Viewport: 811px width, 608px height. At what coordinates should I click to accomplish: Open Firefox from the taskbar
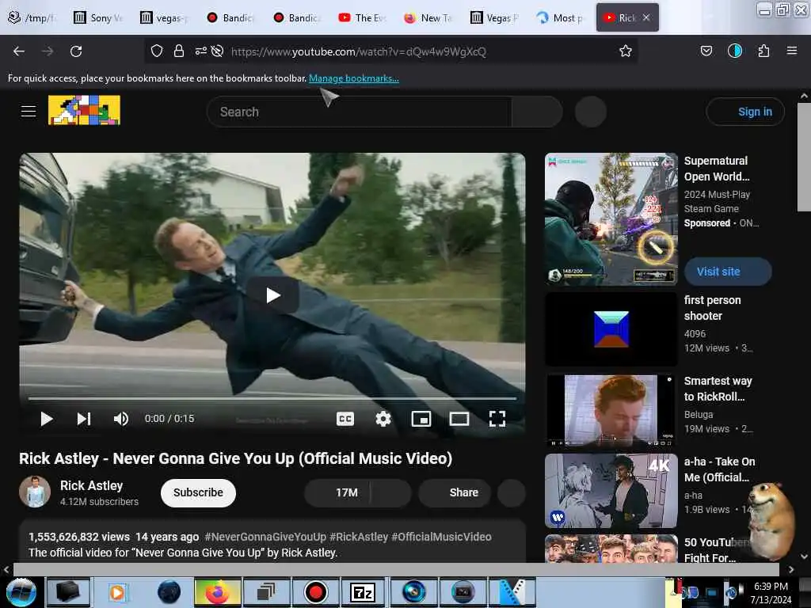(x=218, y=592)
